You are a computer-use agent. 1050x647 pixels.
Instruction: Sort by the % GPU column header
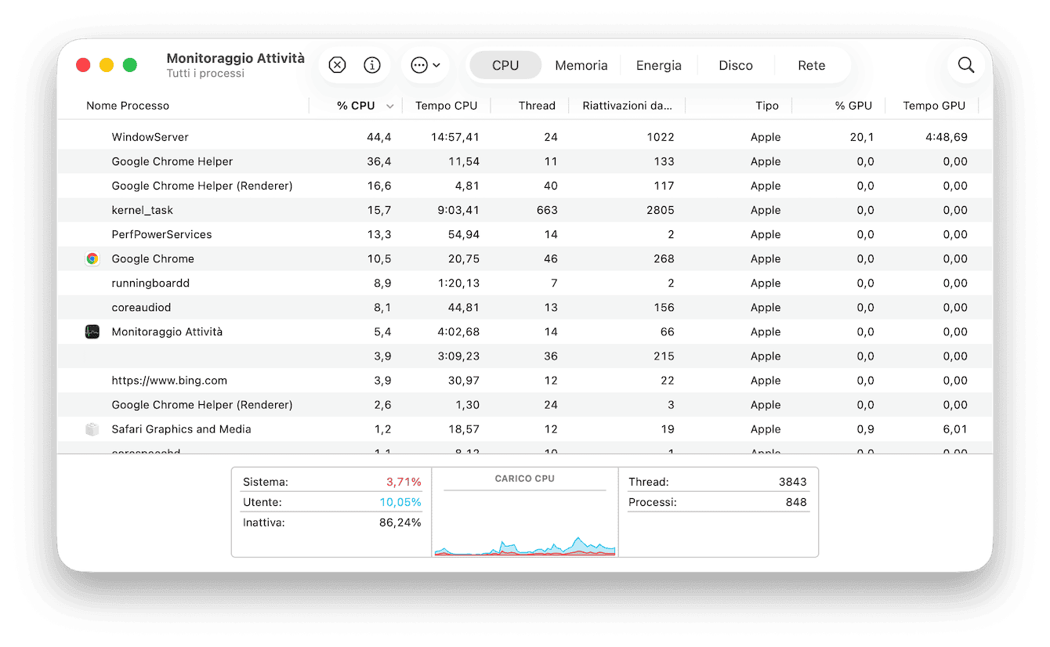[x=853, y=106]
